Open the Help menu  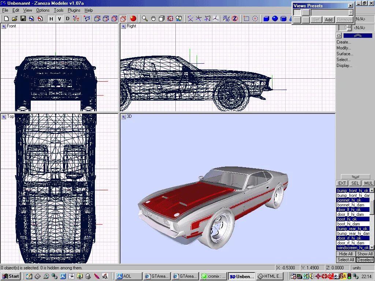89,10
